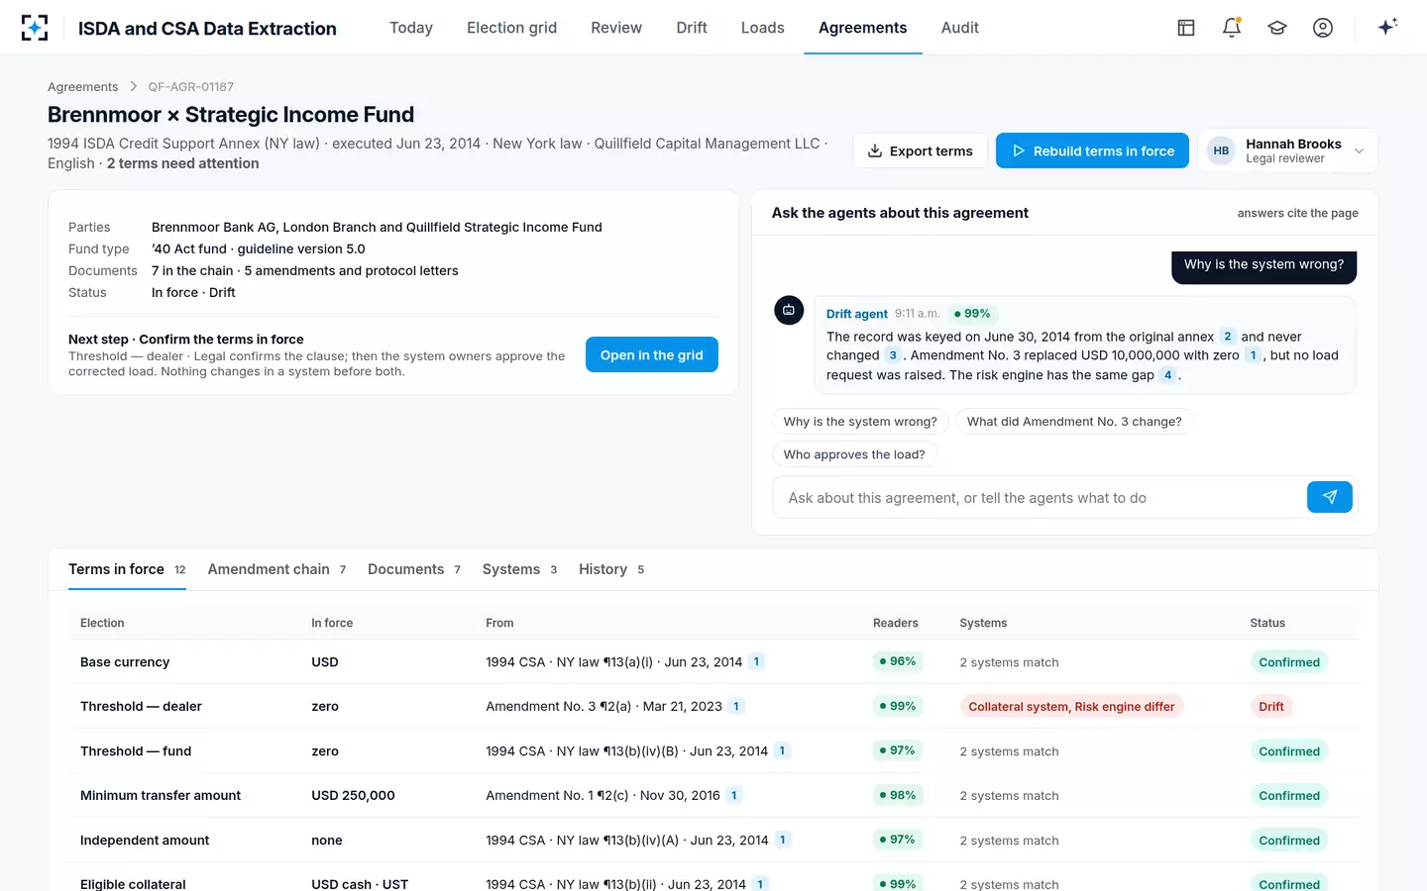Viewport: 1427px width, 891px height.
Task: Open citation 1 after 'with zero' in agent answer
Action: click(1253, 355)
